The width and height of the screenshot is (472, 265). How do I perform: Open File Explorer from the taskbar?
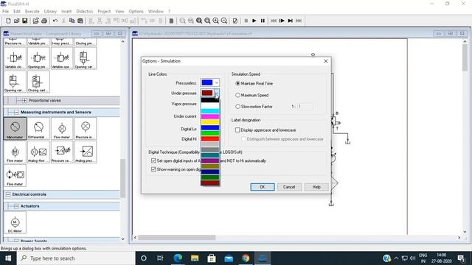(x=195, y=258)
